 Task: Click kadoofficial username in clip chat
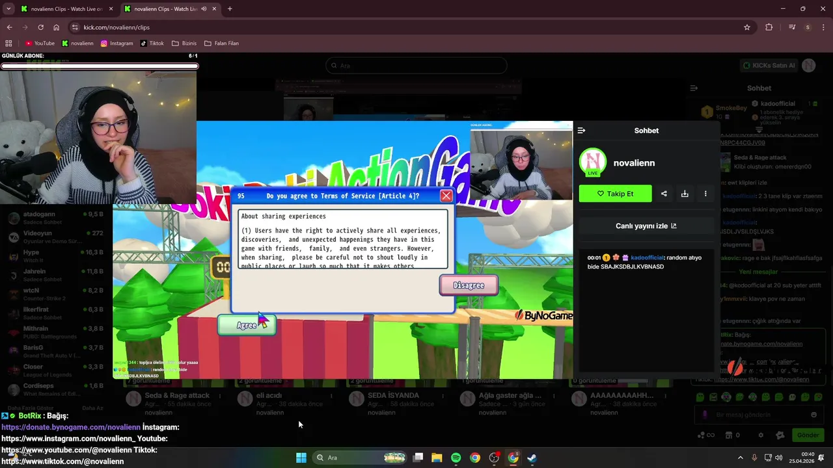tap(647, 258)
